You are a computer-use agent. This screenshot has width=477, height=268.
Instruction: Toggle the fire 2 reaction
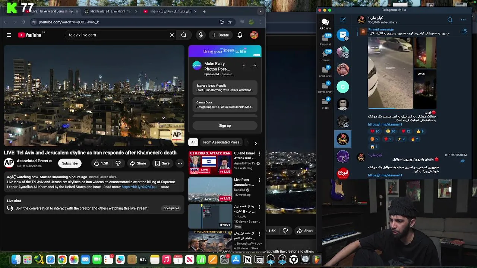pyautogui.click(x=415, y=139)
